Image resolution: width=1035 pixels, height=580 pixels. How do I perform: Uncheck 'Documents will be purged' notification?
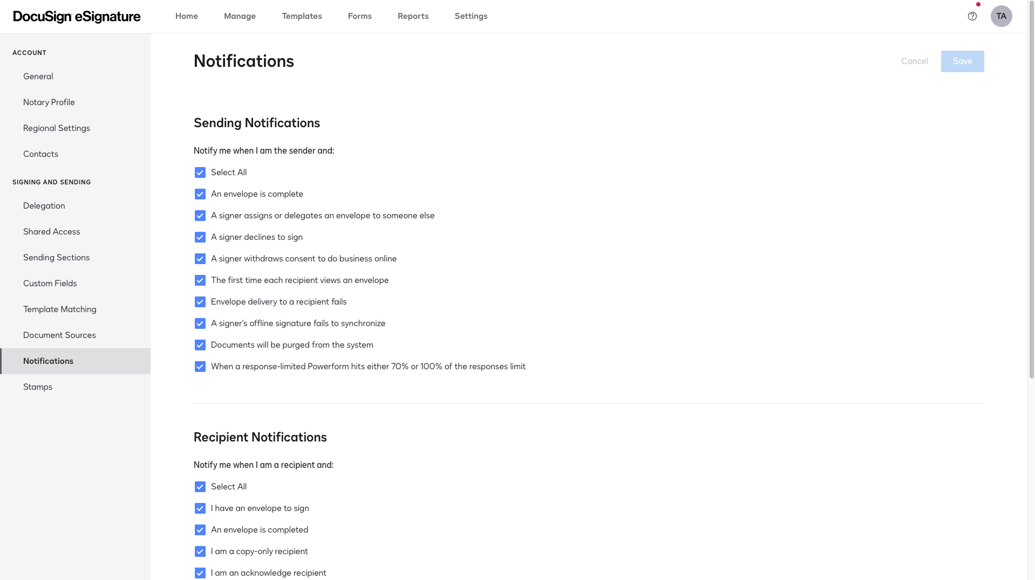[x=200, y=345]
